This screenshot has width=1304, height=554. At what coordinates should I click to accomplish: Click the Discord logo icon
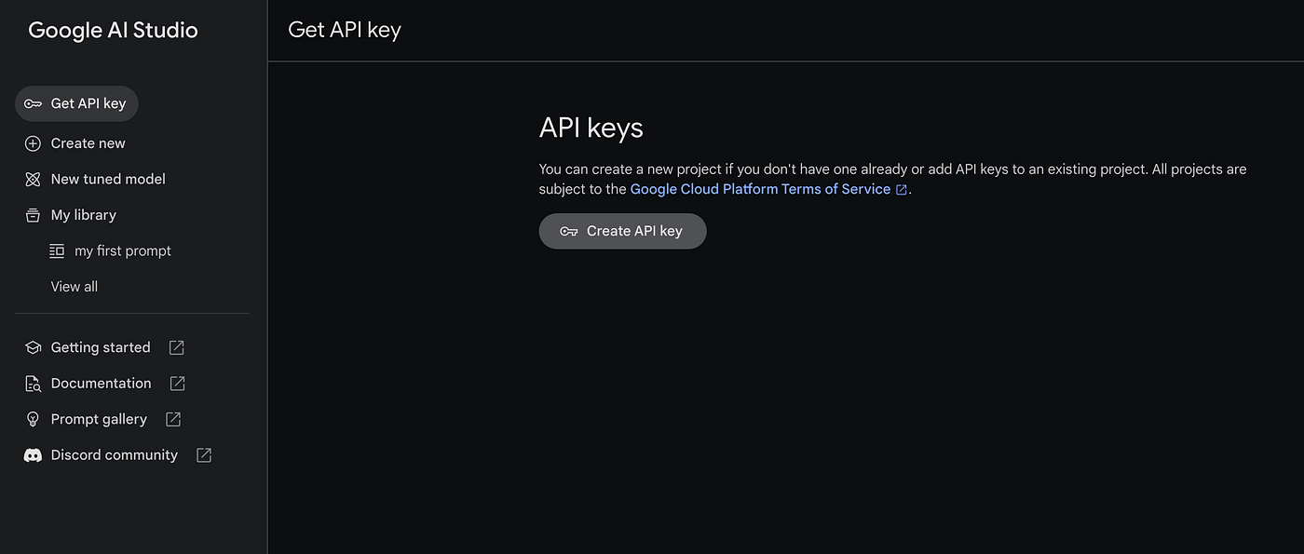pyautogui.click(x=33, y=455)
